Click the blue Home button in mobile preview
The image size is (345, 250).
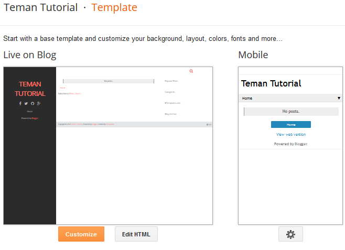[x=291, y=124]
